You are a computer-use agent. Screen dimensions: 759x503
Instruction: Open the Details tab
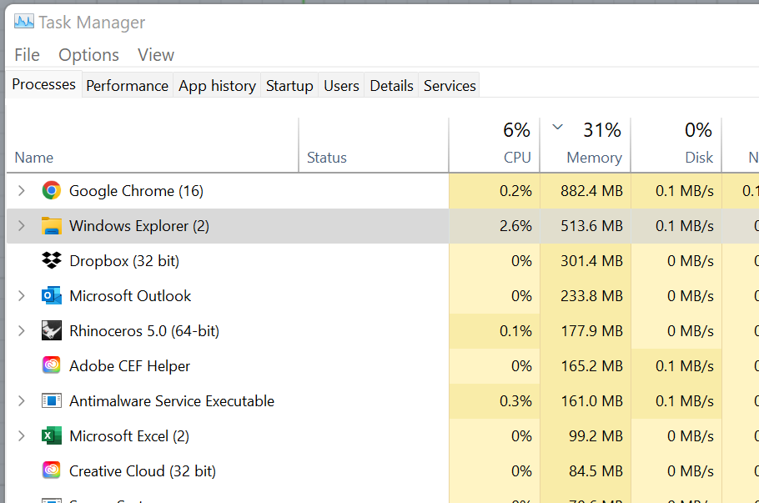click(x=391, y=86)
